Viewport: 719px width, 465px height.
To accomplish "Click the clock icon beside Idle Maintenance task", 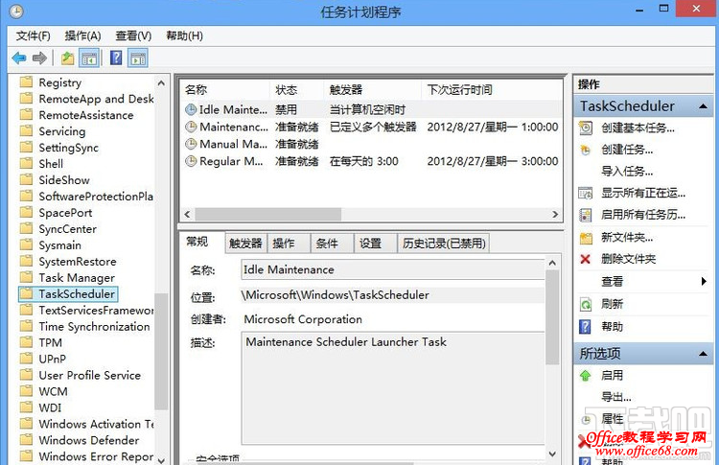I will point(191,109).
